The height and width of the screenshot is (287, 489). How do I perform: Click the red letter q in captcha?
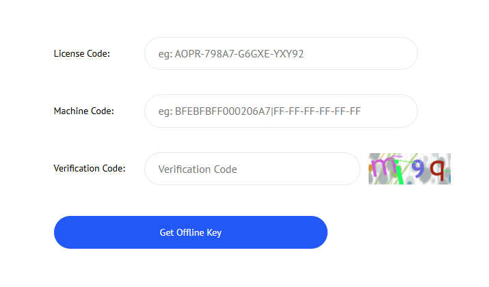tap(437, 171)
